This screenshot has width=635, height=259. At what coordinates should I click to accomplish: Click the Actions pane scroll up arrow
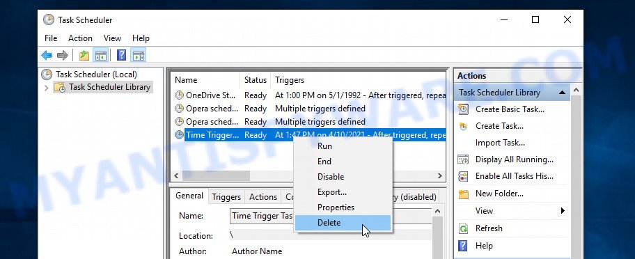tap(576, 91)
